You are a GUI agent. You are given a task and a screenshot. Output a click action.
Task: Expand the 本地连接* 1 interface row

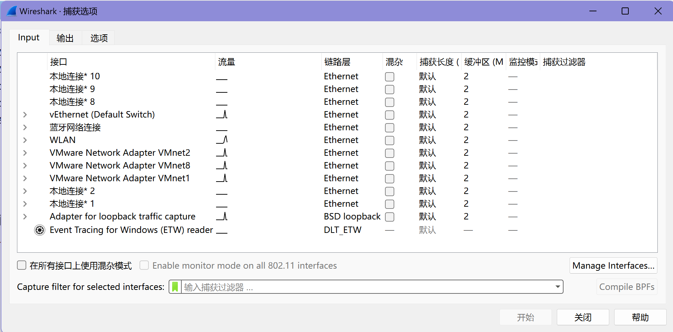pos(25,204)
